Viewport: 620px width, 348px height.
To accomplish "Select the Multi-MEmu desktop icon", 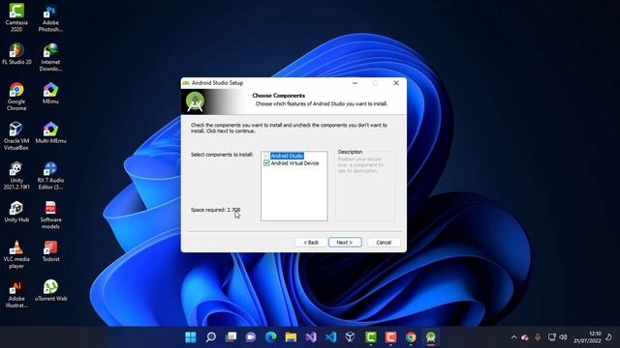I will [50, 133].
